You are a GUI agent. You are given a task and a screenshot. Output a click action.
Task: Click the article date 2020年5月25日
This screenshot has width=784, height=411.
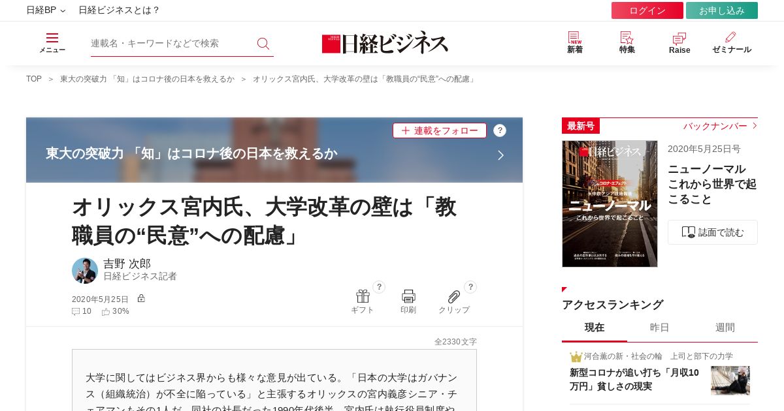pyautogui.click(x=101, y=299)
